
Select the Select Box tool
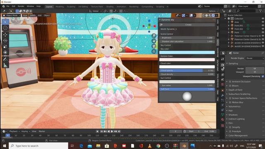(5, 22)
